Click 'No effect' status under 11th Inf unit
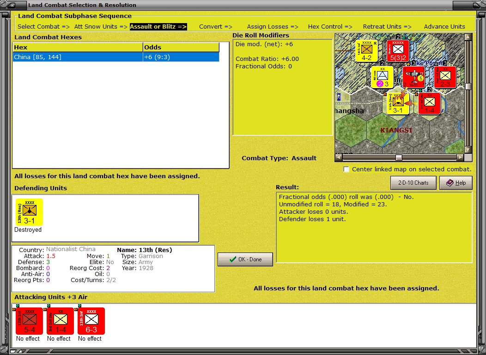 [x=90, y=338]
